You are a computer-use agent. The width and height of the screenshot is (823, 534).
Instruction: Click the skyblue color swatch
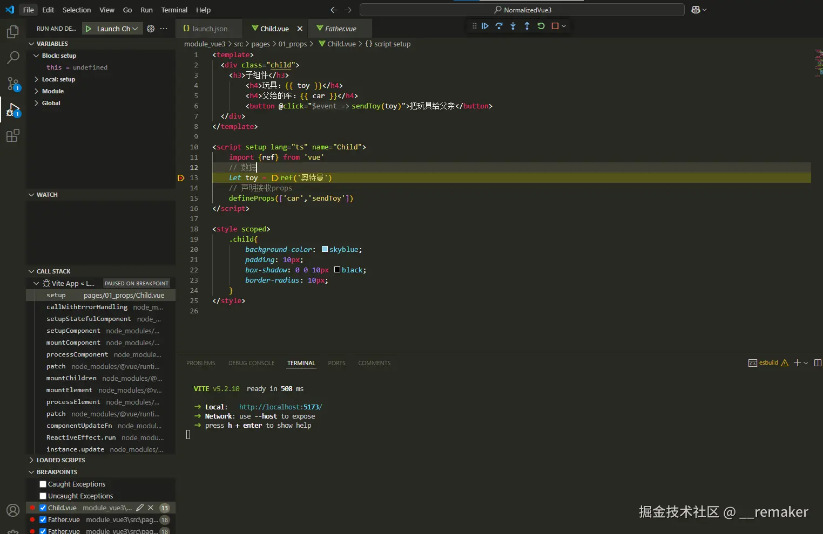tap(325, 249)
